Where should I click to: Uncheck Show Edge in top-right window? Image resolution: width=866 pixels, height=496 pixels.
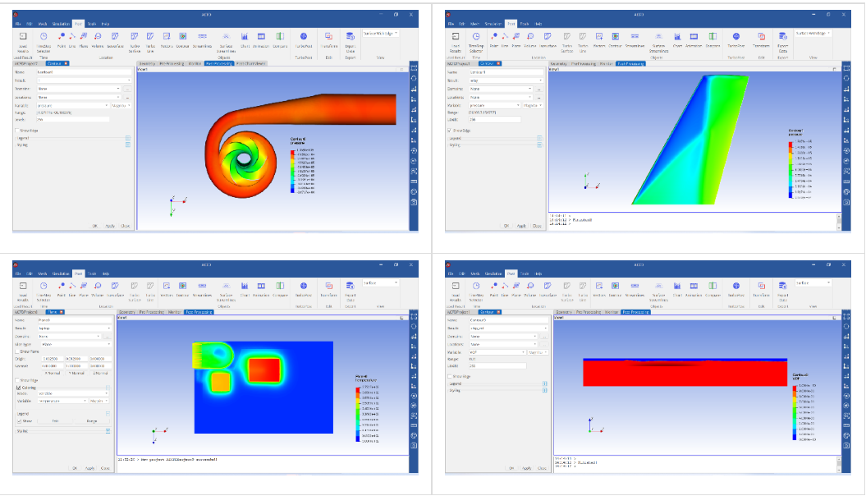(450, 131)
